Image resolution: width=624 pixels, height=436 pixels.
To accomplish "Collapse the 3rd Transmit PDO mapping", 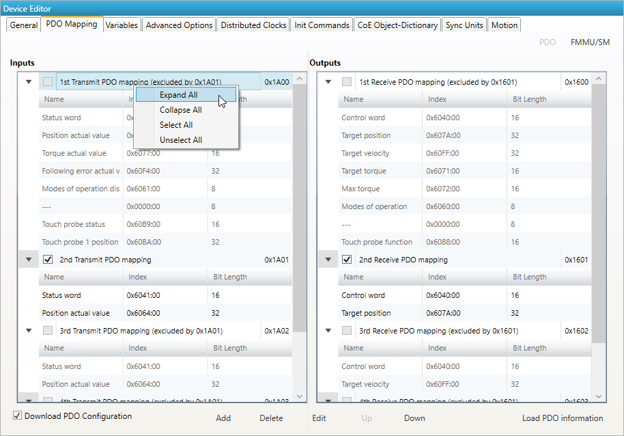I will [29, 331].
